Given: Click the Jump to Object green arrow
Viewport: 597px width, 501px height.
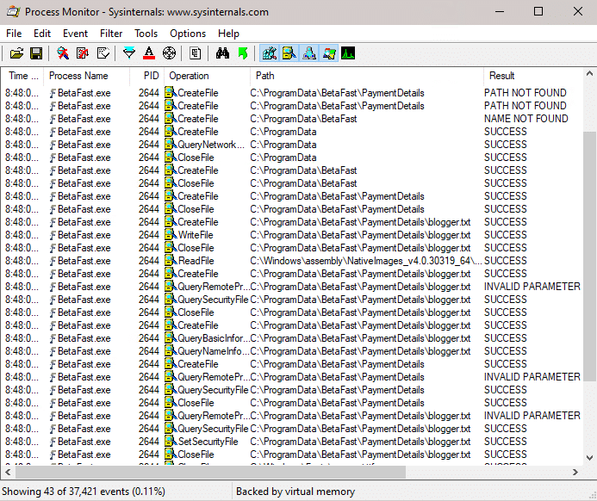Looking at the screenshot, I should (242, 53).
